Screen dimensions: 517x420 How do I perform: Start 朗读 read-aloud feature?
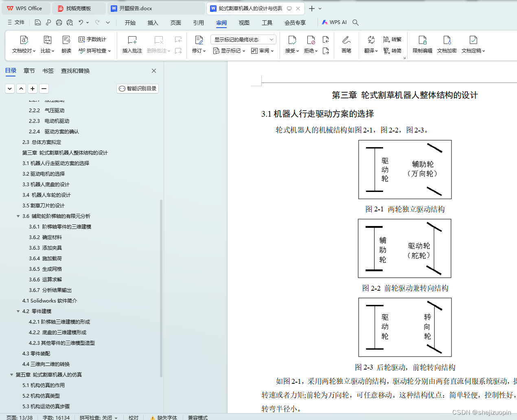click(x=66, y=44)
